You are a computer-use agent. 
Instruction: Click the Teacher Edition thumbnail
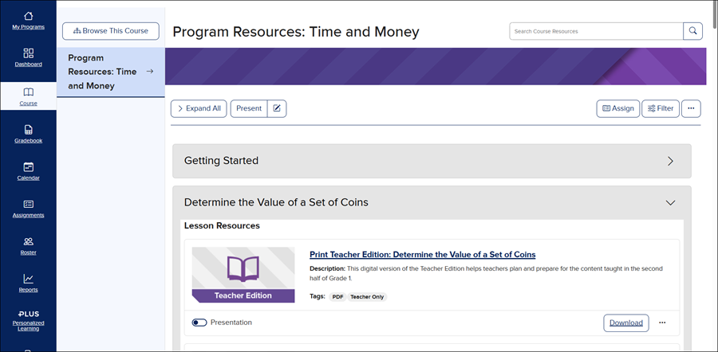[x=243, y=275]
